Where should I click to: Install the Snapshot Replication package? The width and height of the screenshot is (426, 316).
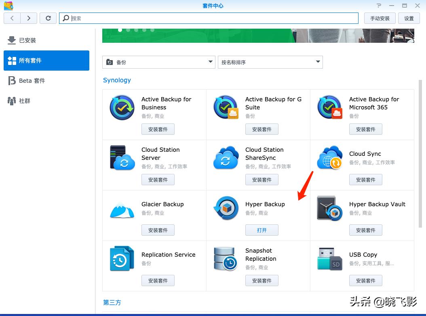(x=262, y=280)
